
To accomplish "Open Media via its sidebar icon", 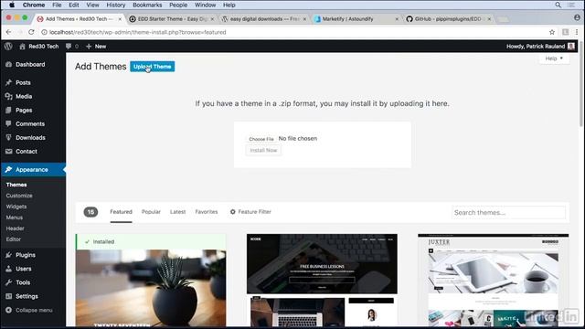I will [8, 96].
